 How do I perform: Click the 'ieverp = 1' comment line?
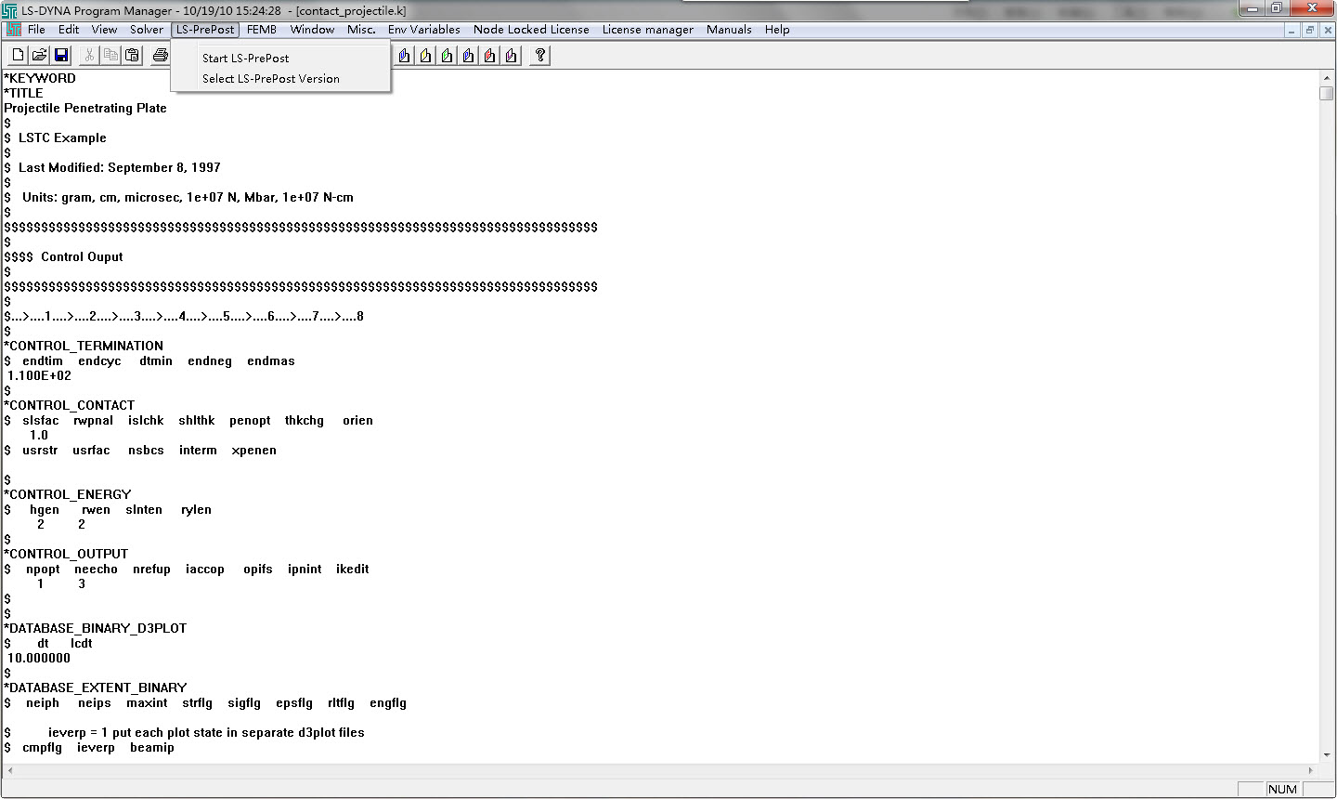[184, 732]
